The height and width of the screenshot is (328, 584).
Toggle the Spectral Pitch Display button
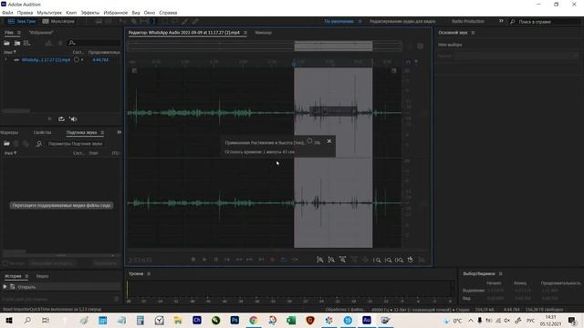[109, 22]
